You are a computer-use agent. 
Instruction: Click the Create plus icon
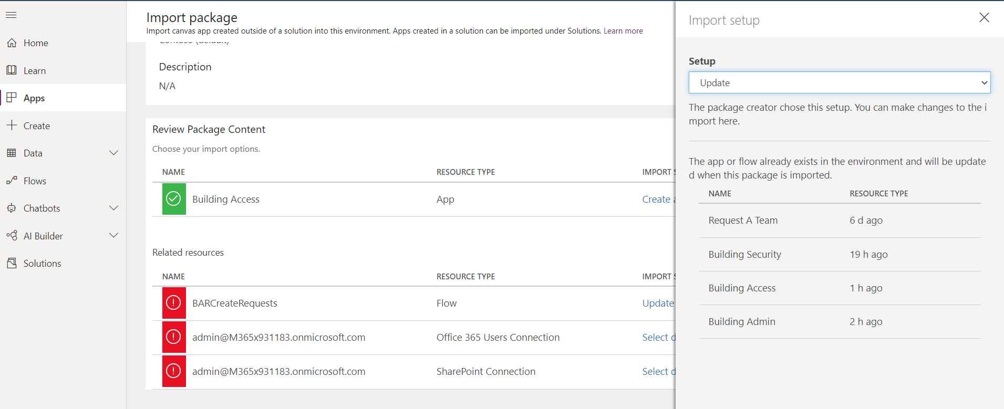click(x=12, y=125)
